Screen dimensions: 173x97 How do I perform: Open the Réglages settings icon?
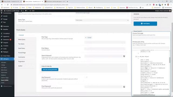(x=2, y=52)
